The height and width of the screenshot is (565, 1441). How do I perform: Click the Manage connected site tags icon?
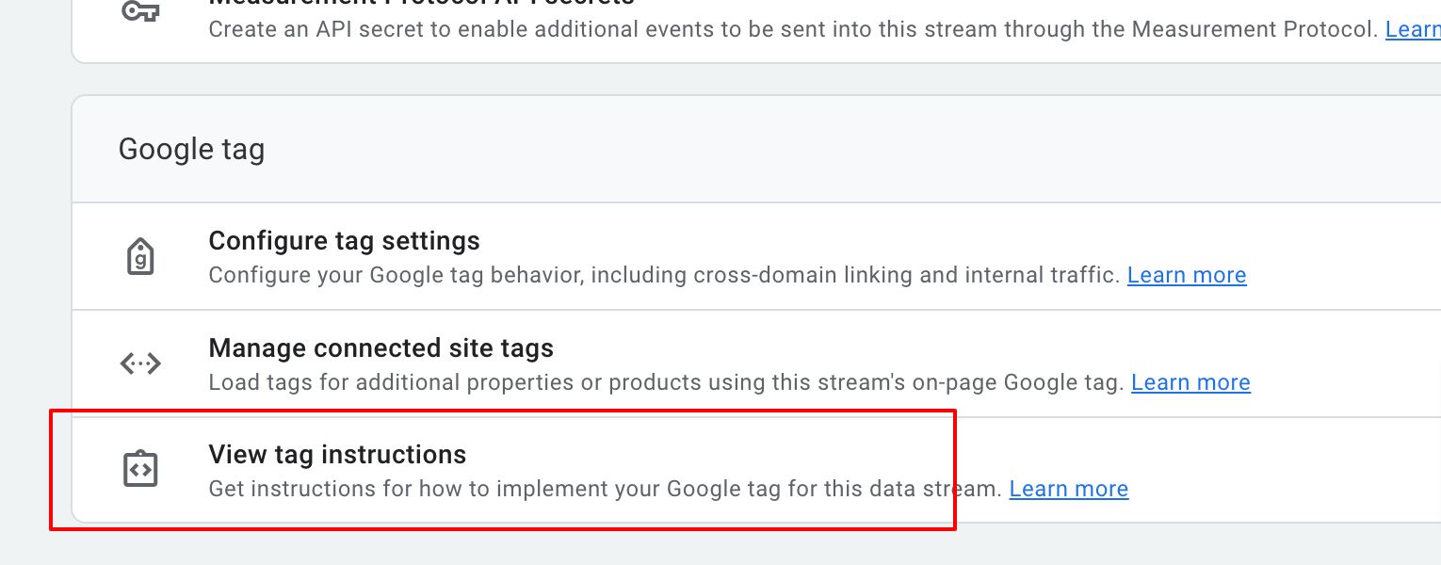click(140, 363)
